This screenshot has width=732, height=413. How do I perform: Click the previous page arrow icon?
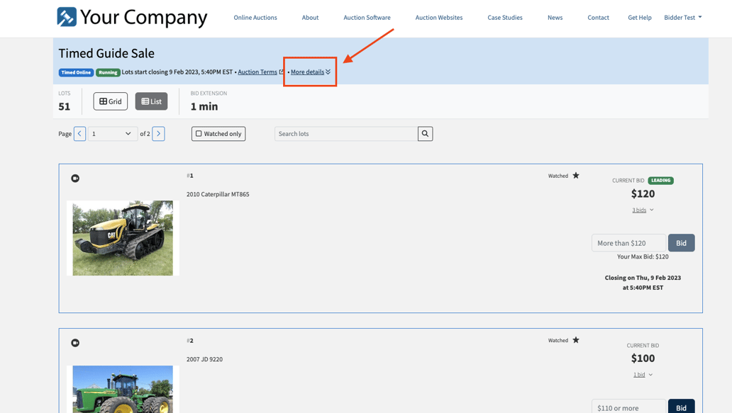coord(79,133)
